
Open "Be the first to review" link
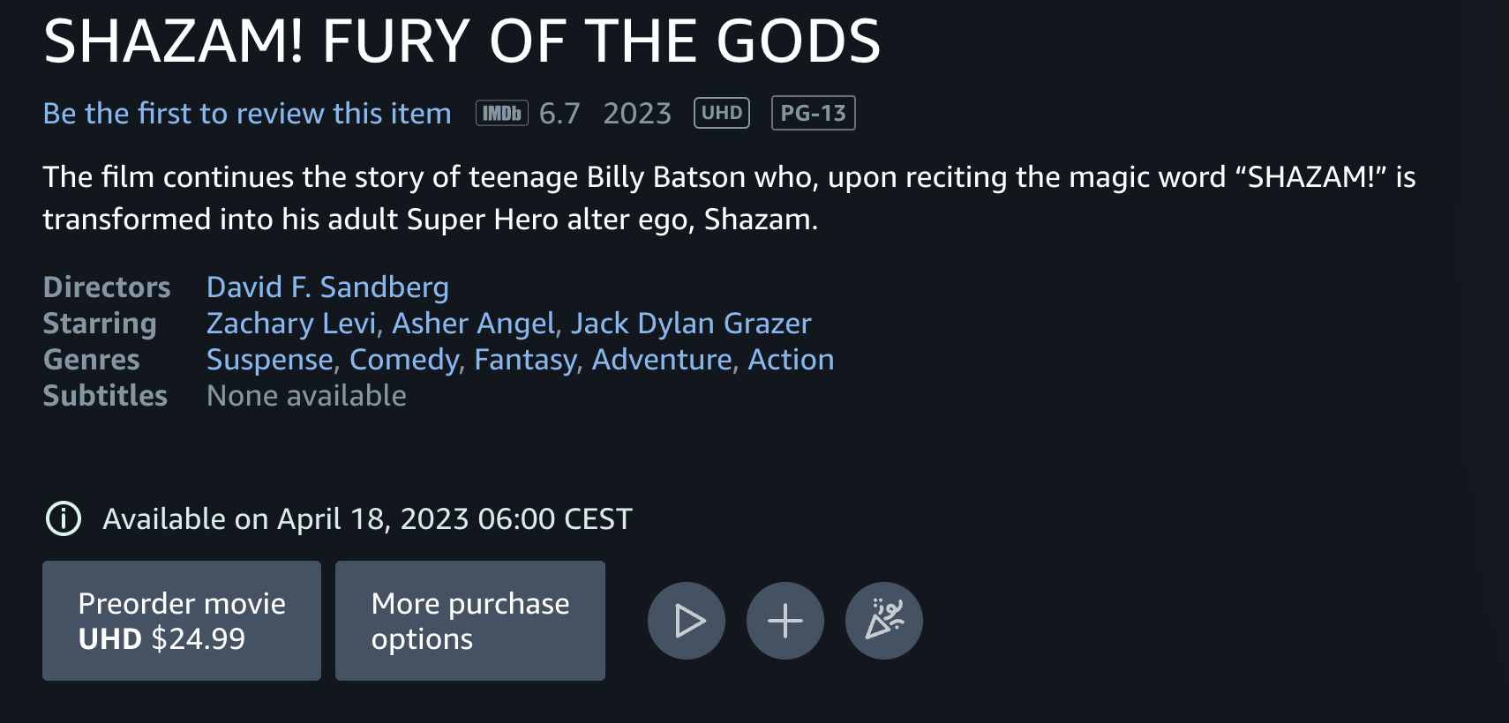pos(247,114)
